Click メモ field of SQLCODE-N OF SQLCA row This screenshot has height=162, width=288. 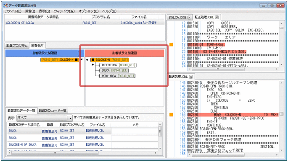tap(135, 145)
